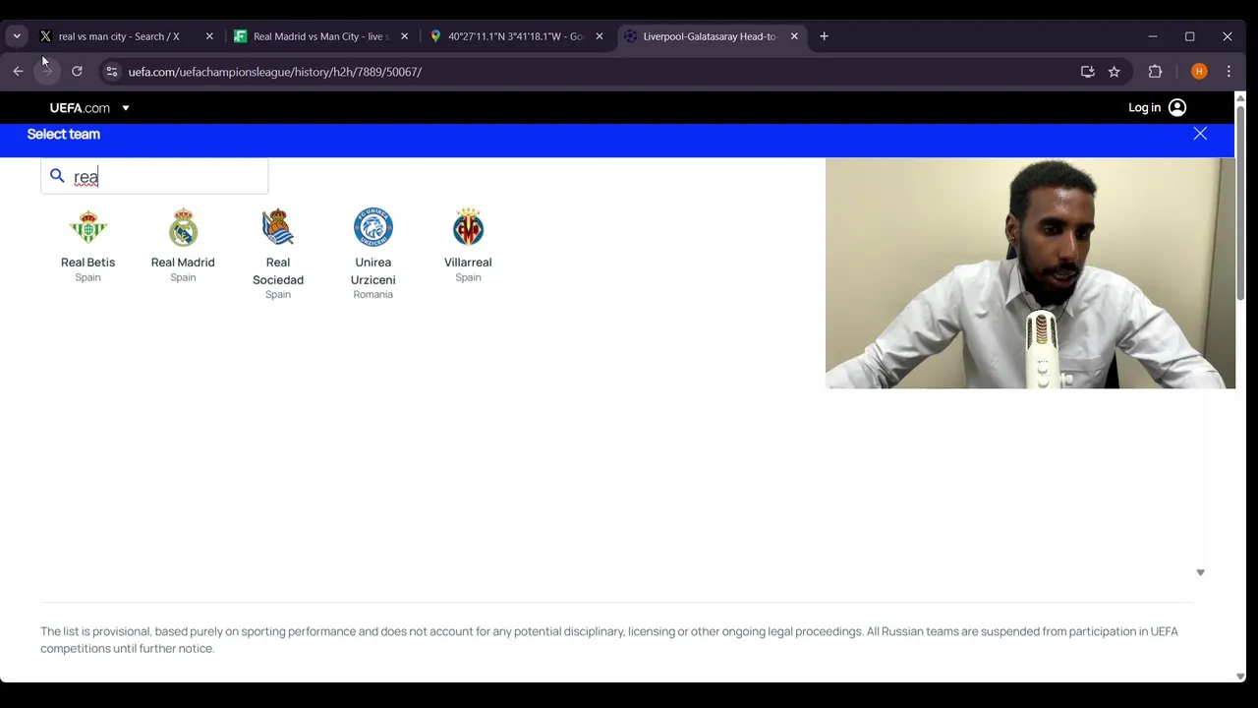This screenshot has width=1258, height=708.
Task: Click the Unirea Urziceni team name
Action: coord(373,271)
